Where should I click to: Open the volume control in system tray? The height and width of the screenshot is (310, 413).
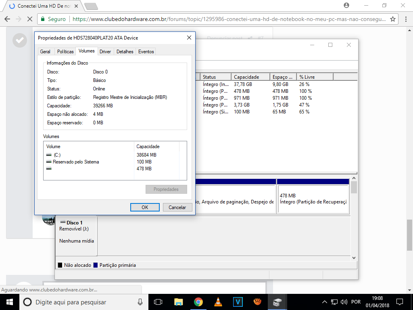[344, 302]
